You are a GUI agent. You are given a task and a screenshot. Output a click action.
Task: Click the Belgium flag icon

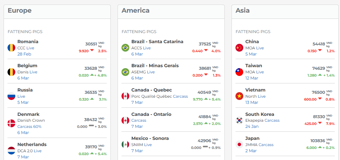point(11,72)
